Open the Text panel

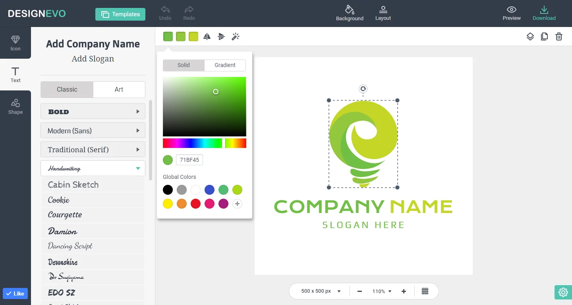[x=15, y=75]
